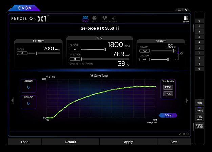
Task: Click the GPU OC value box
Action: point(28,86)
